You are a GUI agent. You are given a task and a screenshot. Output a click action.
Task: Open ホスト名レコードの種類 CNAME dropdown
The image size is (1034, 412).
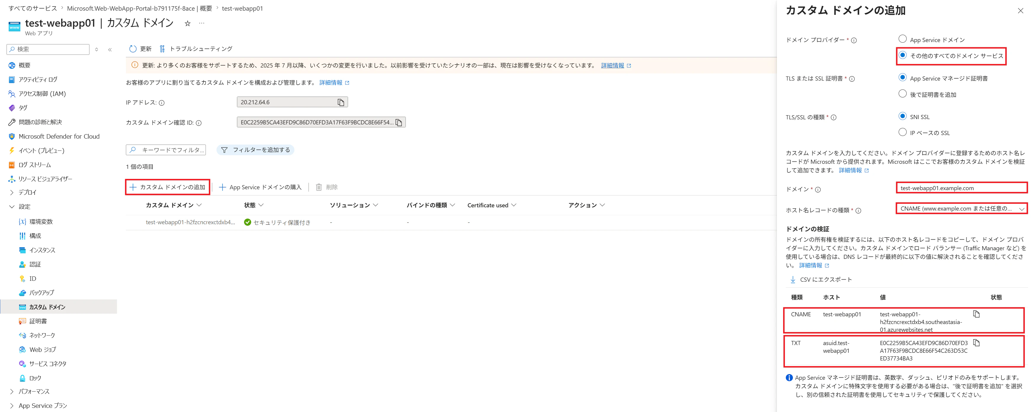point(961,209)
